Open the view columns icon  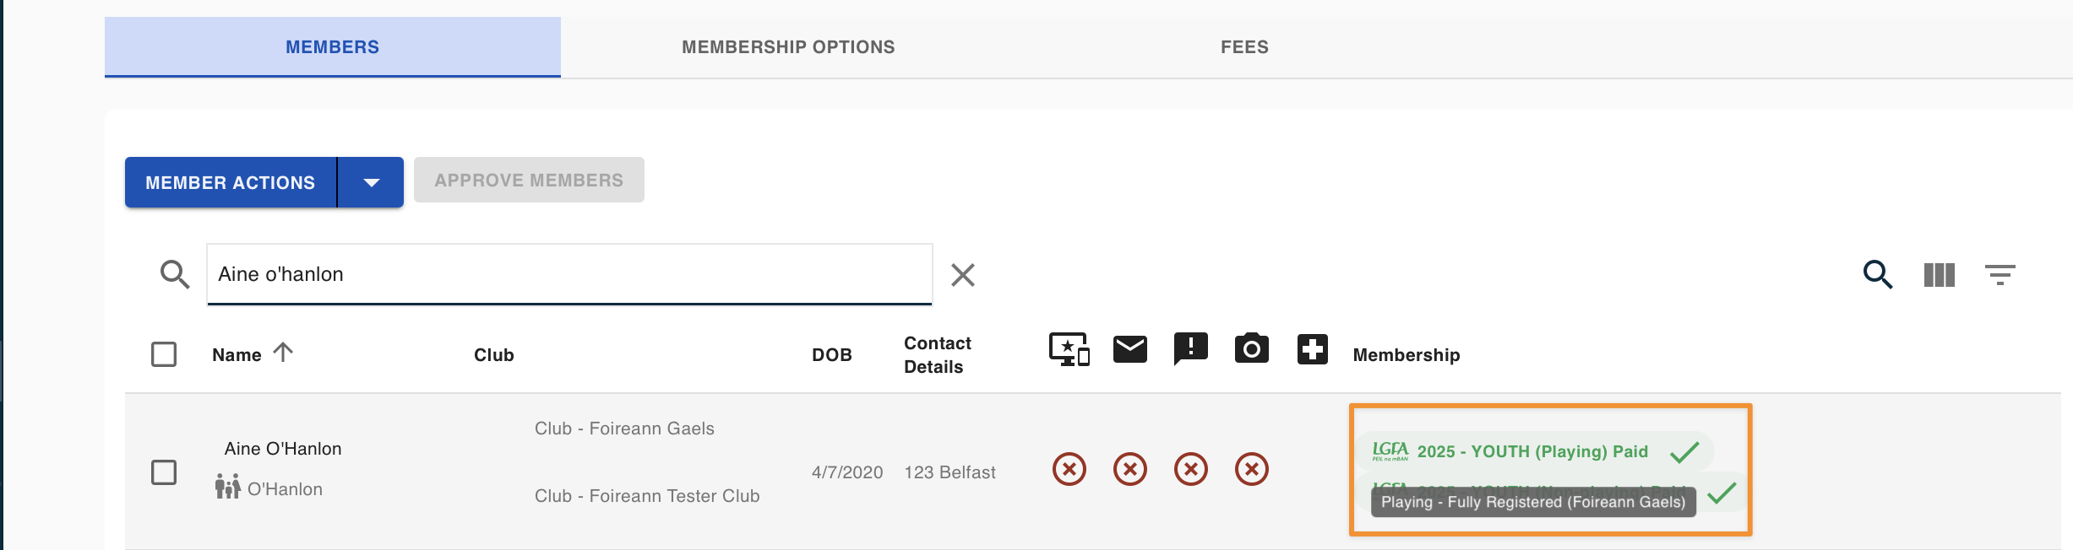tap(1940, 275)
